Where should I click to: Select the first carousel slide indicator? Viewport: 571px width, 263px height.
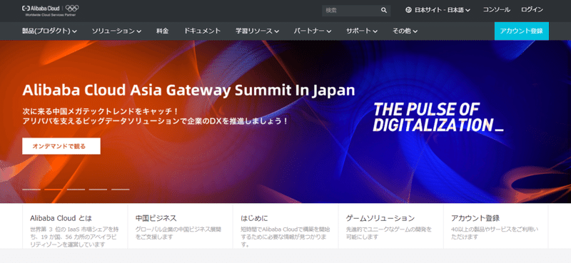pos(31,190)
